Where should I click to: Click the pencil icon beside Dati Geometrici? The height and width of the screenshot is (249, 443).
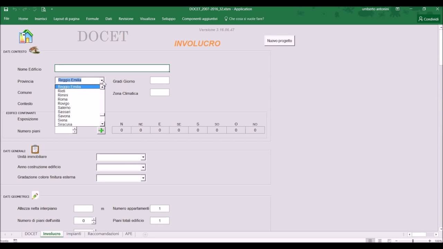point(35,196)
